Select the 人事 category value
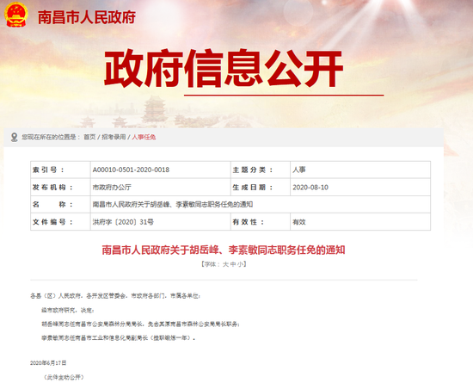The image size is (473, 383). pos(299,170)
